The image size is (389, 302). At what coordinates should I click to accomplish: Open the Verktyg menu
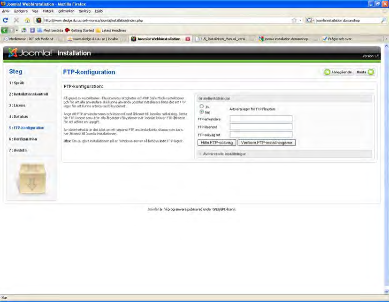84,11
